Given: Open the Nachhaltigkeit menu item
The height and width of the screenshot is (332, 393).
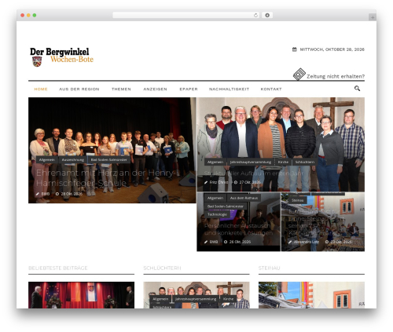Looking at the screenshot, I should tap(230, 89).
